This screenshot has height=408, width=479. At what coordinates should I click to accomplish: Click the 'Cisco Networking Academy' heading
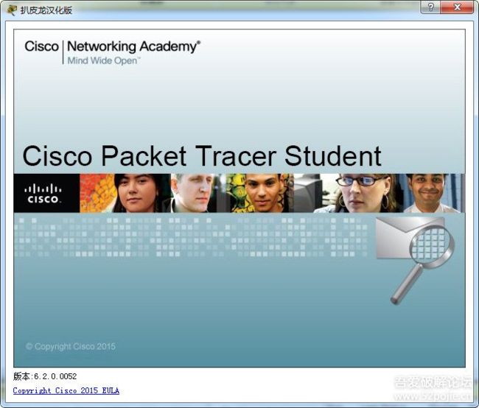click(113, 46)
